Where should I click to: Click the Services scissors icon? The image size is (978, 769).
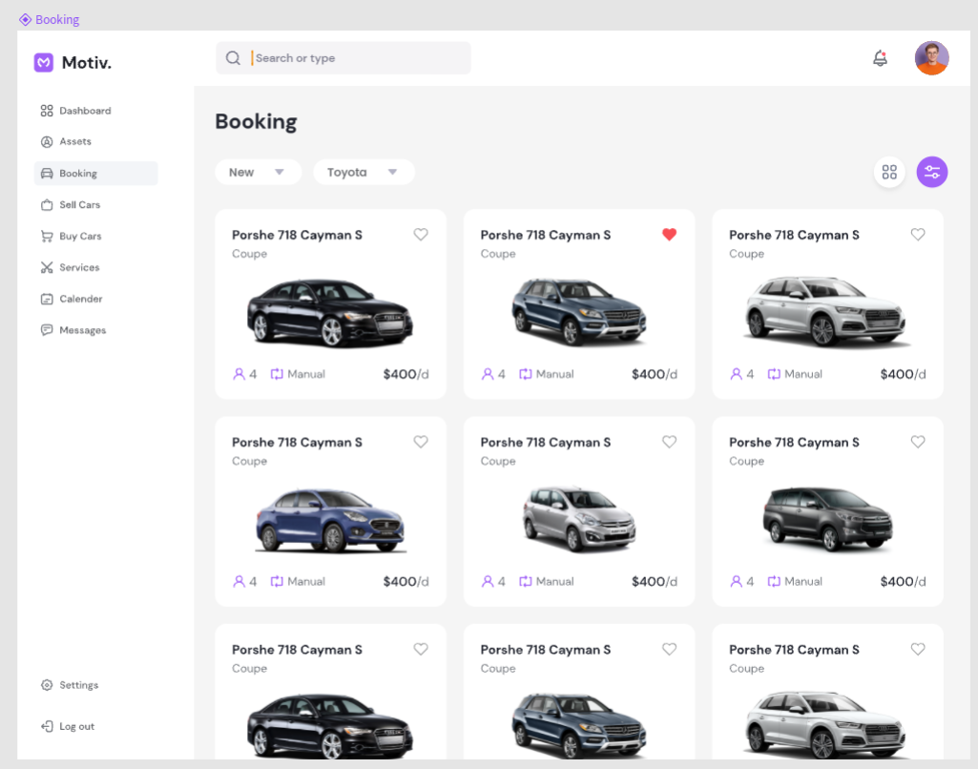click(47, 267)
